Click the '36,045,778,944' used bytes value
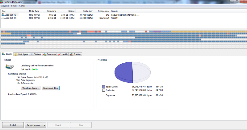Viewport: 247px width, 130px height. click(x=139, y=87)
